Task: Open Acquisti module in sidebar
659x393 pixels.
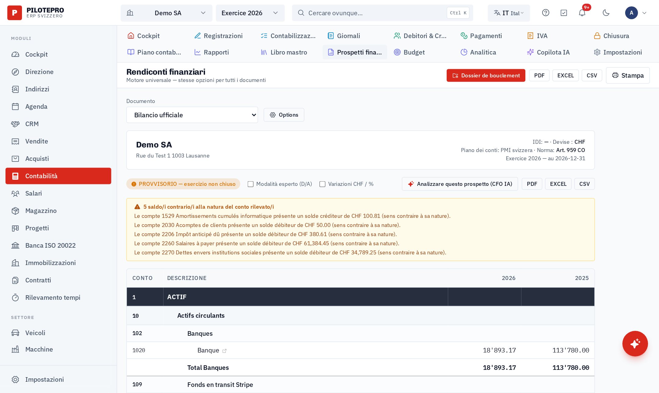Action: point(58,159)
